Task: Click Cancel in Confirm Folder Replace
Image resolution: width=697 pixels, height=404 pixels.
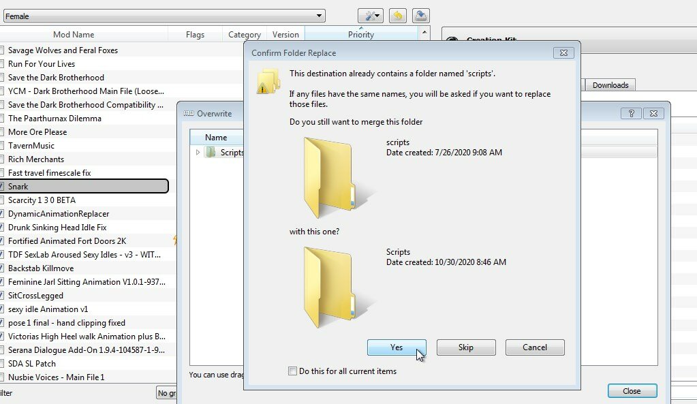Action: (x=535, y=347)
